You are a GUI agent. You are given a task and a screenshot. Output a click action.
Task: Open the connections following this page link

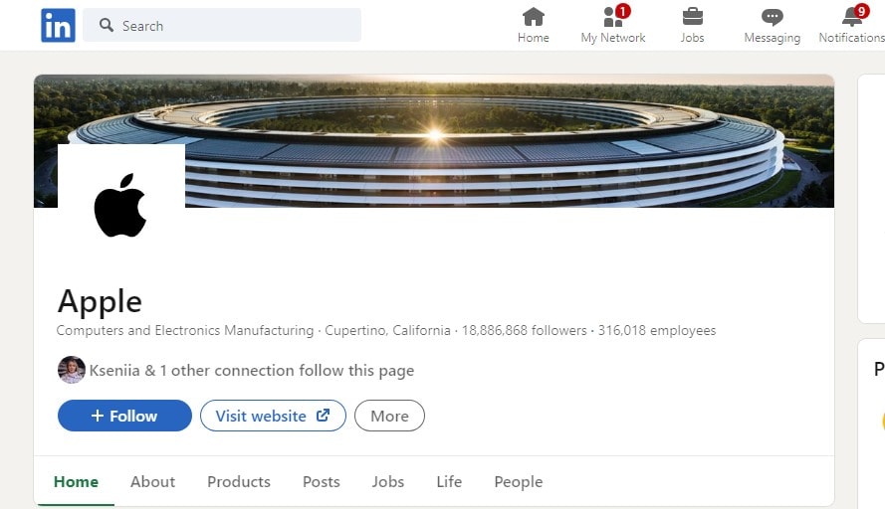[x=252, y=371]
